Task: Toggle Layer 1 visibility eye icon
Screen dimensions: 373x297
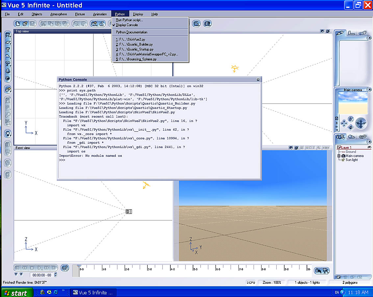Action: pos(369,148)
